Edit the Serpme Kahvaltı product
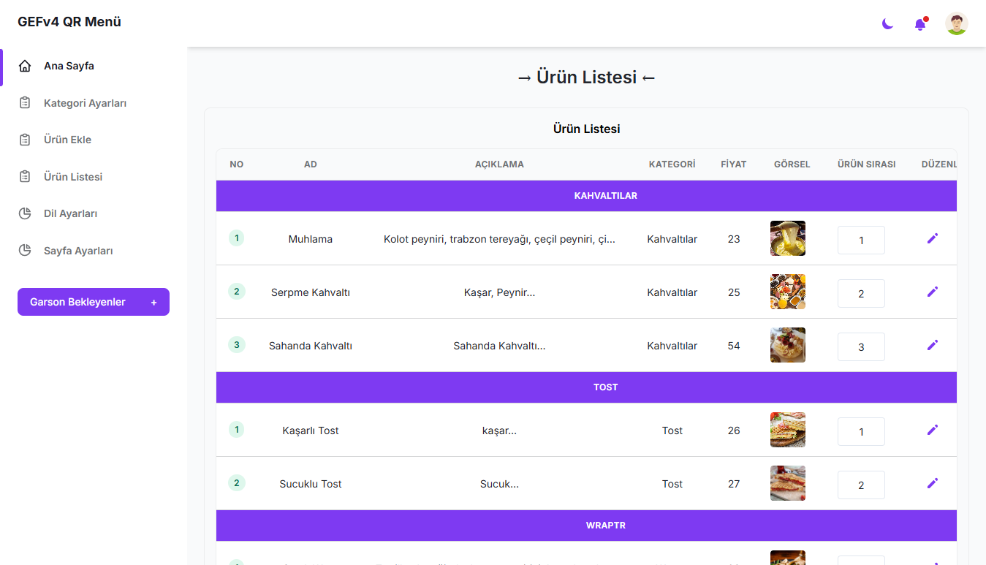 pyautogui.click(x=932, y=292)
